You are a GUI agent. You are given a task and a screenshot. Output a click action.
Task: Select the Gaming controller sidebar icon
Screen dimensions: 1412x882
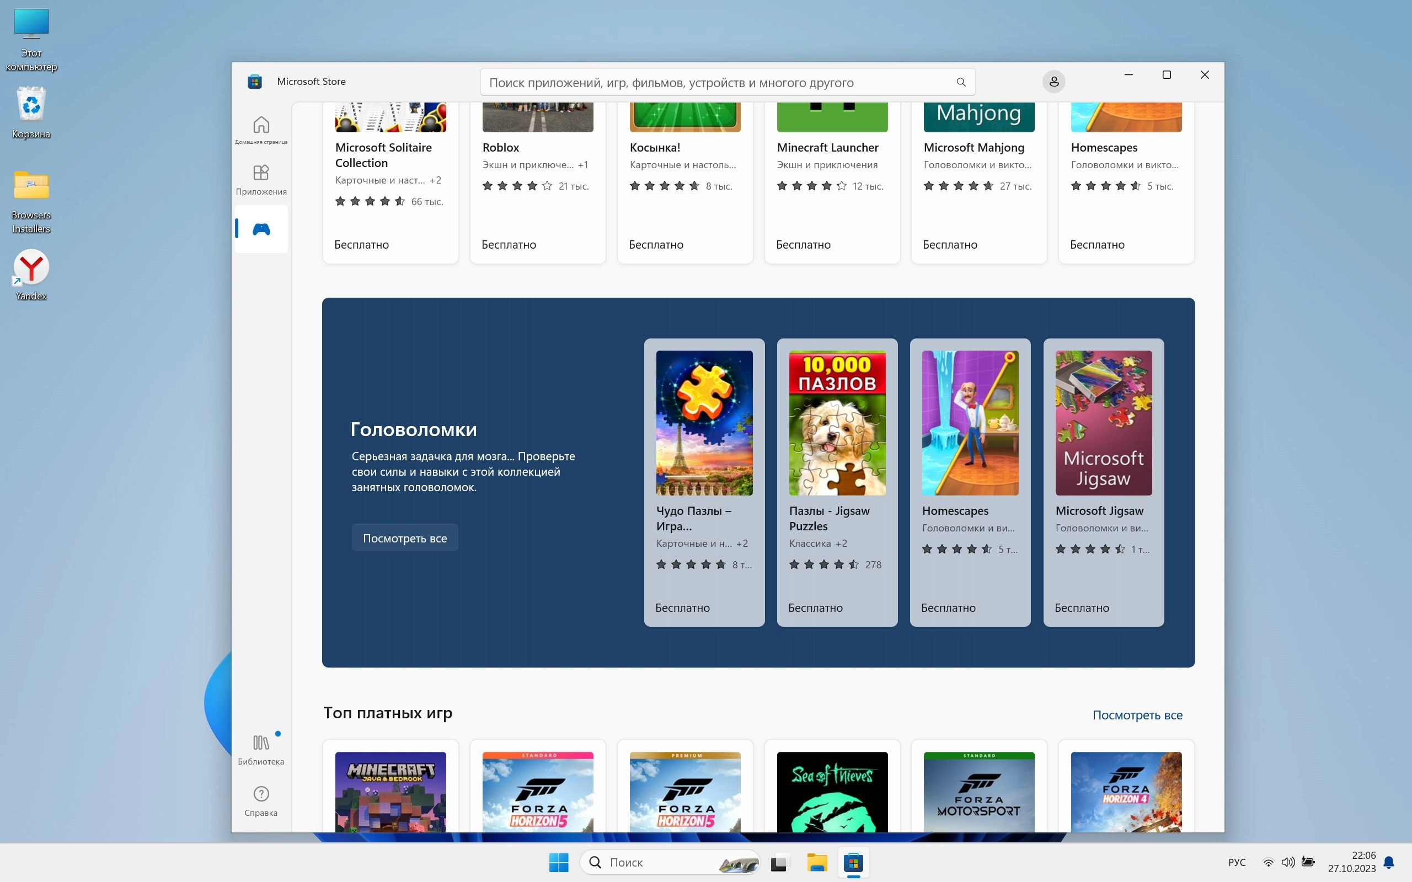261,229
